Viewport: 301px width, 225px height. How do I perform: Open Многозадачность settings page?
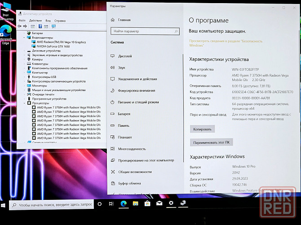click(128, 149)
